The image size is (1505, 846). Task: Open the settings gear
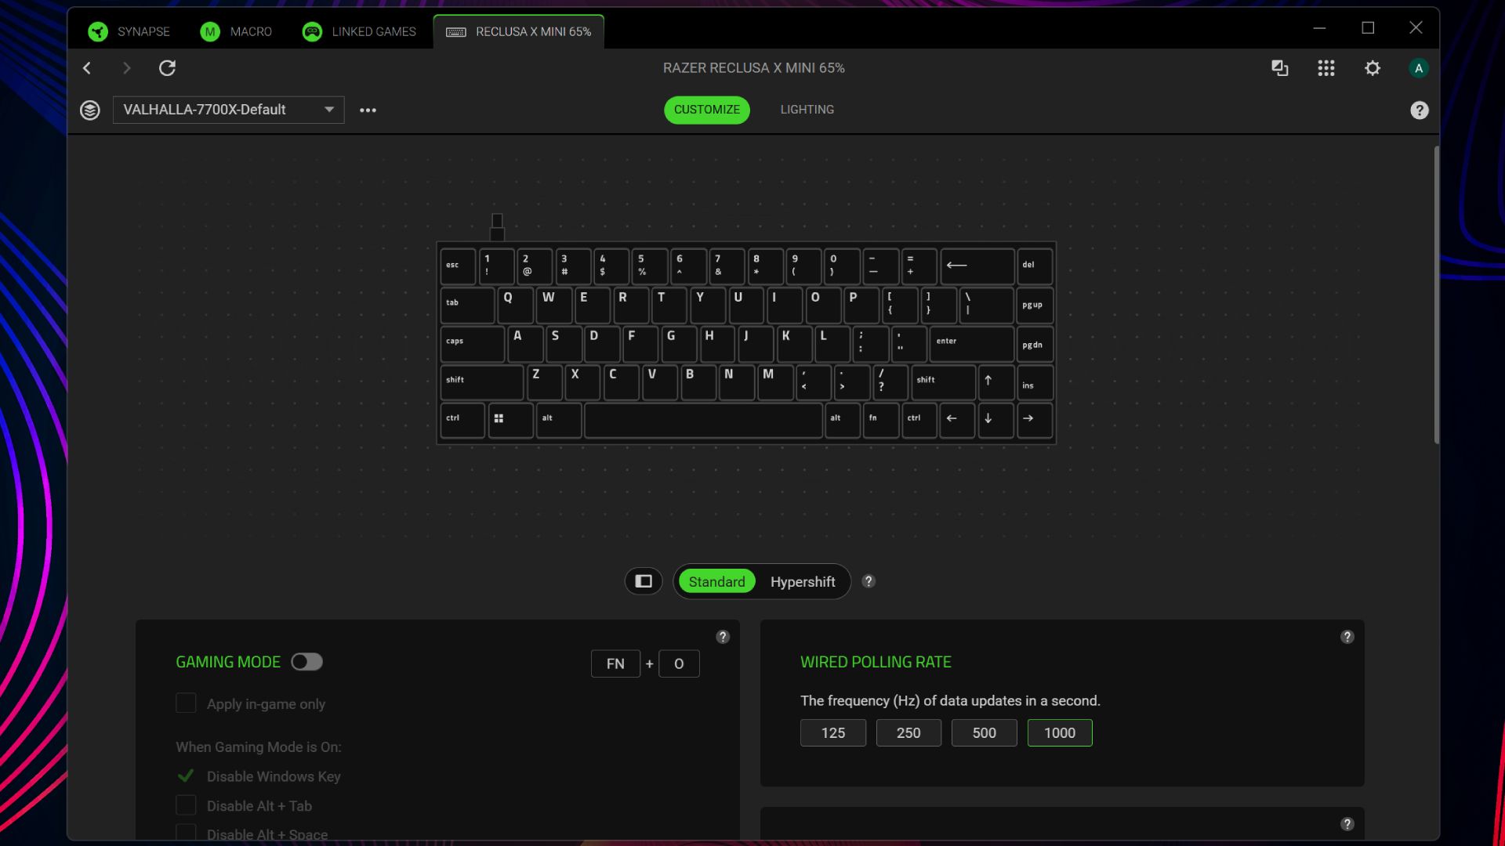(1372, 68)
